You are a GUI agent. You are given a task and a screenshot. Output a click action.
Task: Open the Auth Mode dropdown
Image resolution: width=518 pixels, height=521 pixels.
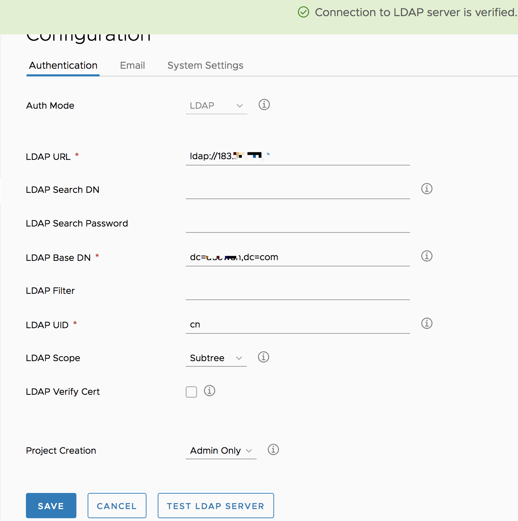(216, 105)
